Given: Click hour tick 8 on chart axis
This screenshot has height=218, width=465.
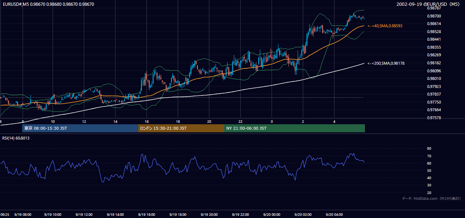Looking at the screenshot, I should [x=23, y=121].
